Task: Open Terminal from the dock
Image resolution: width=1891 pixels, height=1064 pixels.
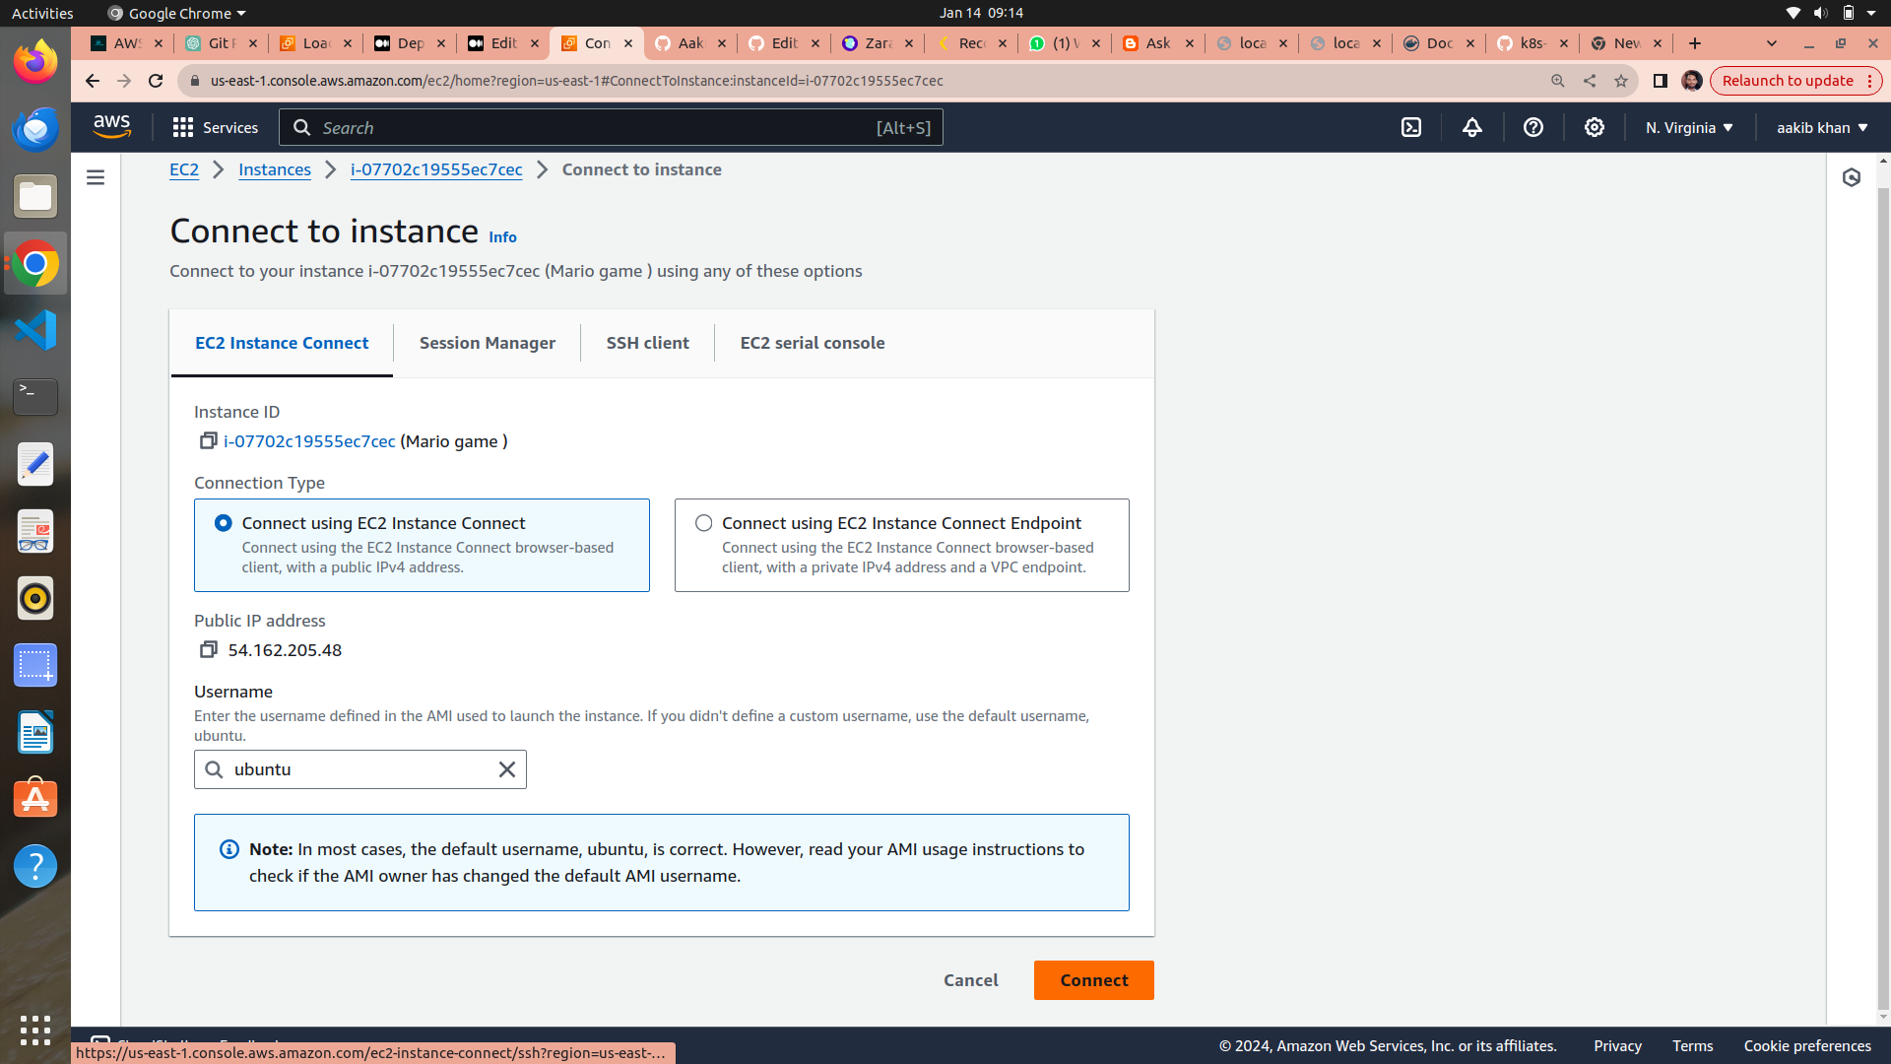Action: 35,397
